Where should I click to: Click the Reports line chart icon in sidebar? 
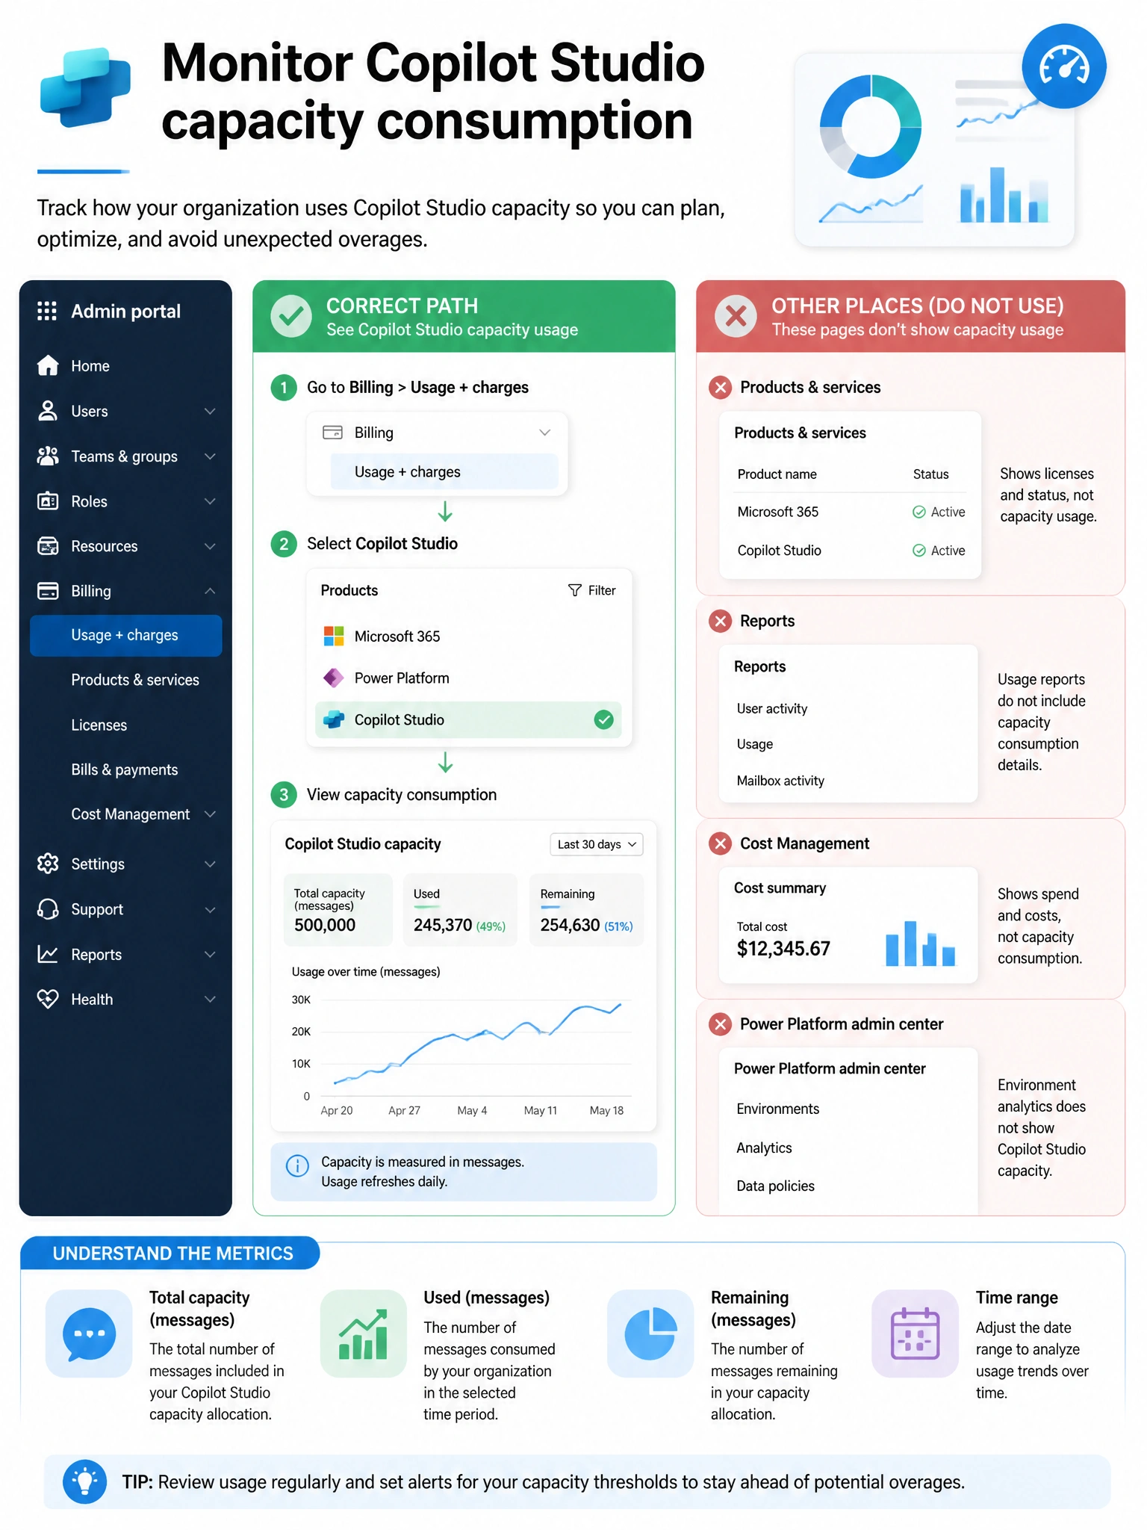[x=48, y=954]
